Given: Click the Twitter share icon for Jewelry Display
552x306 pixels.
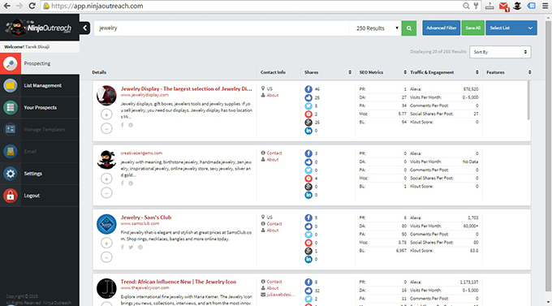Looking at the screenshot, I should 308,106.
